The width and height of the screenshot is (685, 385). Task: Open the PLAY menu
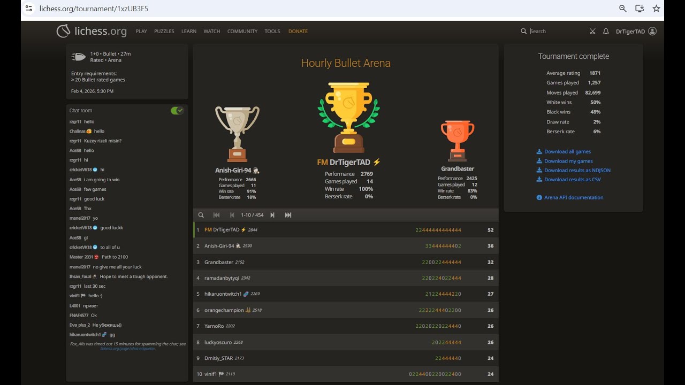coord(141,32)
